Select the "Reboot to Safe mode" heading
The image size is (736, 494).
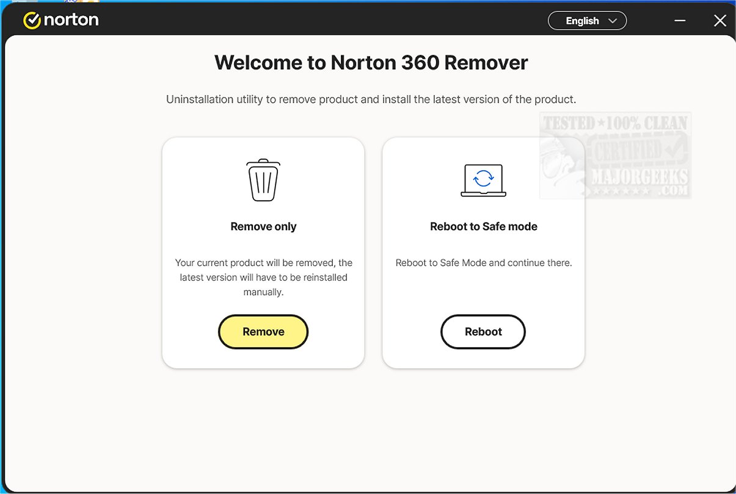click(483, 226)
